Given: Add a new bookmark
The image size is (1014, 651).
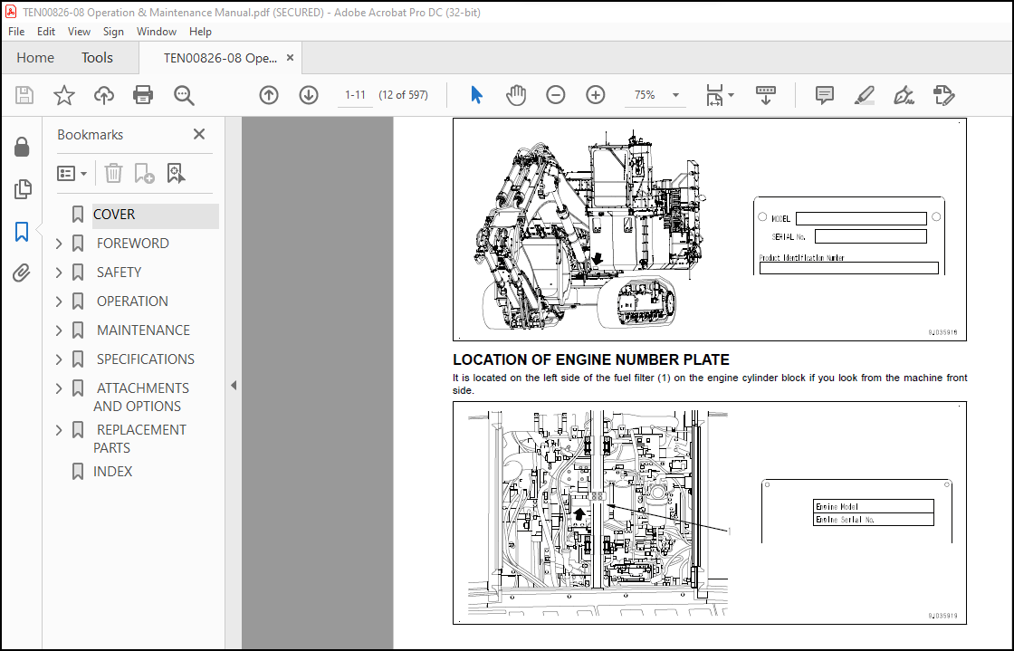Looking at the screenshot, I should 144,173.
